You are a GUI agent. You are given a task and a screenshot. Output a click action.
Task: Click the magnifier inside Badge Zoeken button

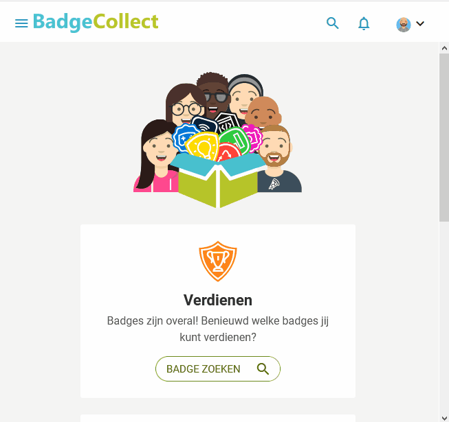(x=263, y=369)
